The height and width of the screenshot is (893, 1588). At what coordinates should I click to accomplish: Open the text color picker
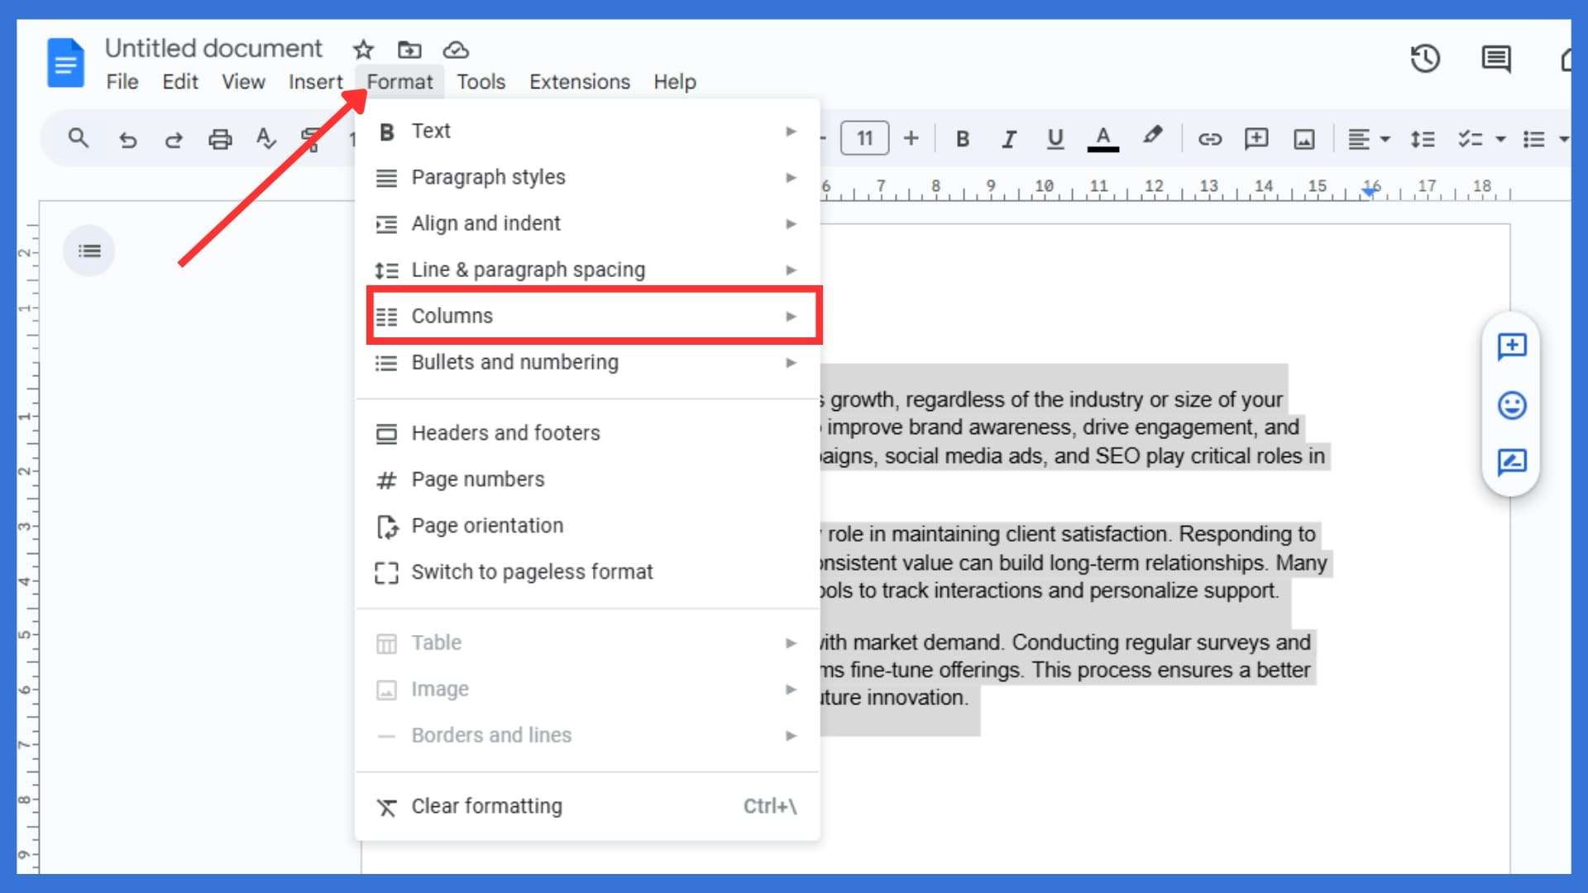pyautogui.click(x=1103, y=139)
